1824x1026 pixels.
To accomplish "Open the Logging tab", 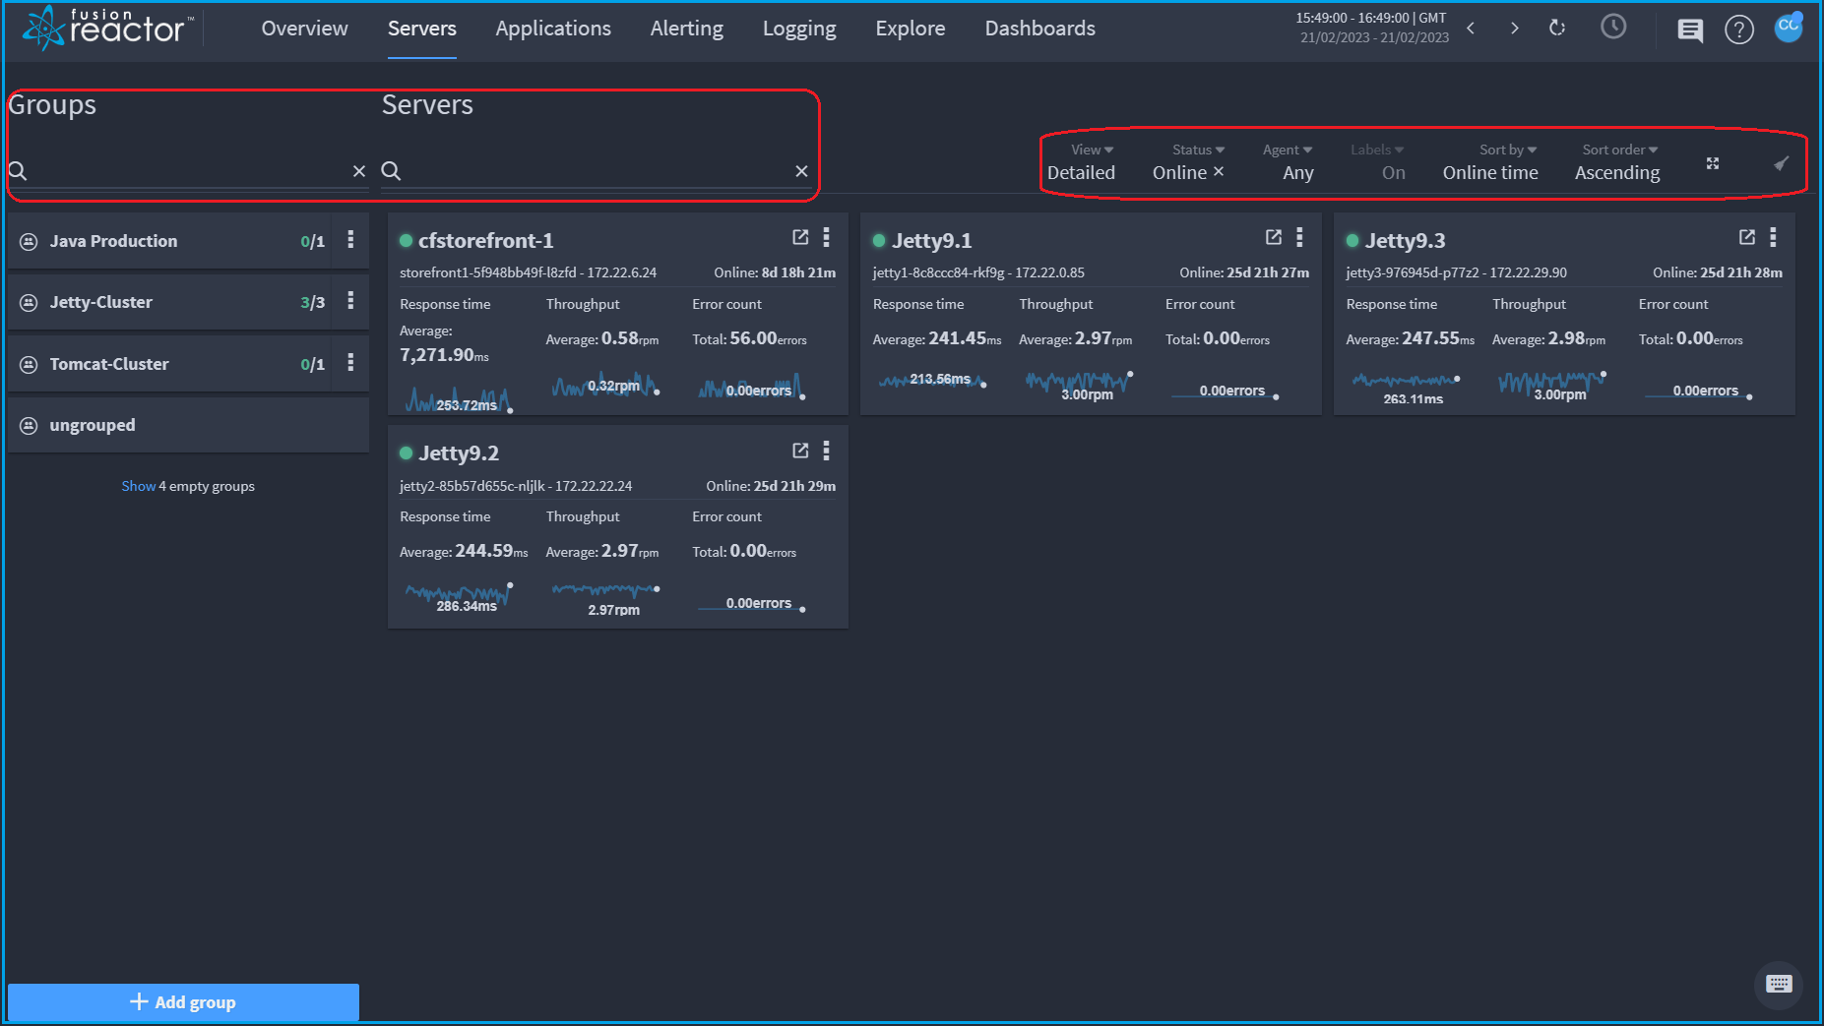I will coord(799,29).
